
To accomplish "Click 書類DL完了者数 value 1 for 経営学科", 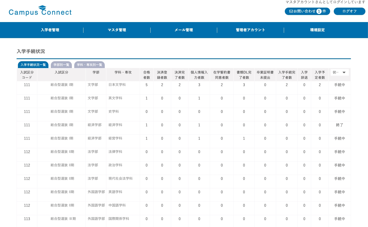I will [244, 138].
